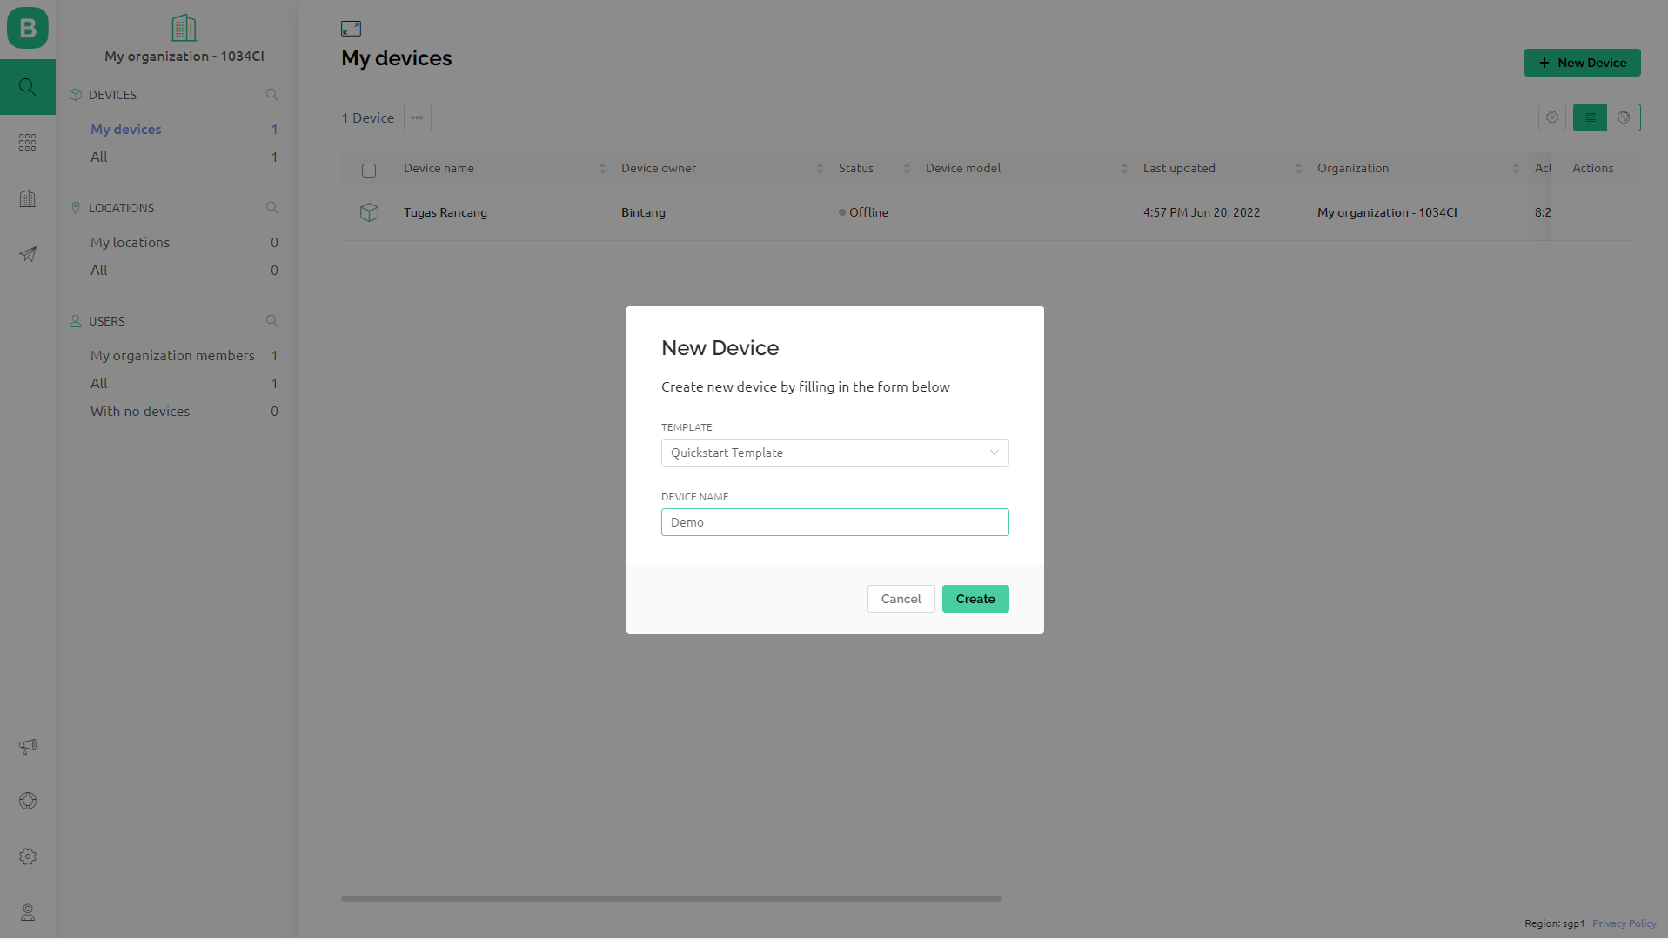This screenshot has height=940, width=1668.
Task: Open Tugas Rancang device
Action: pyautogui.click(x=445, y=212)
